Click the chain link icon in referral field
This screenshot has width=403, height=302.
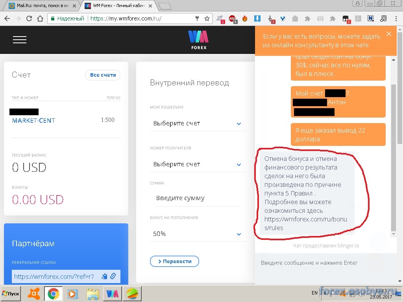click(113, 276)
